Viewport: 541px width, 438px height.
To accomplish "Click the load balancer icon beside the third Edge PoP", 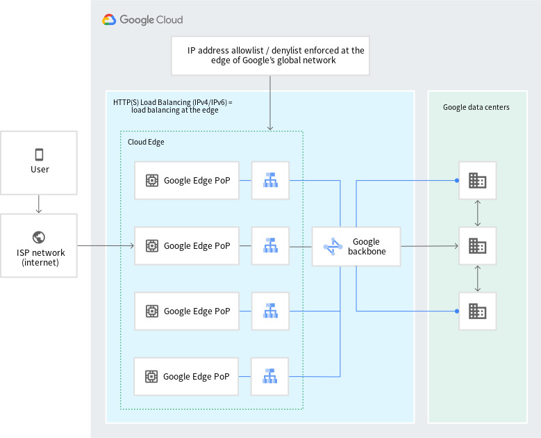I will point(271,311).
